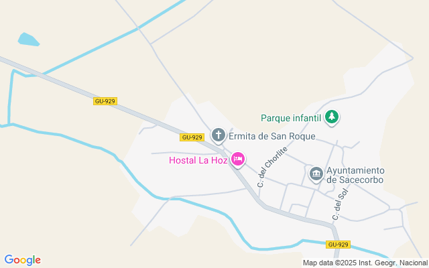Select the Parque infantil text label
Screen dimensions: 429x268
coord(291,118)
